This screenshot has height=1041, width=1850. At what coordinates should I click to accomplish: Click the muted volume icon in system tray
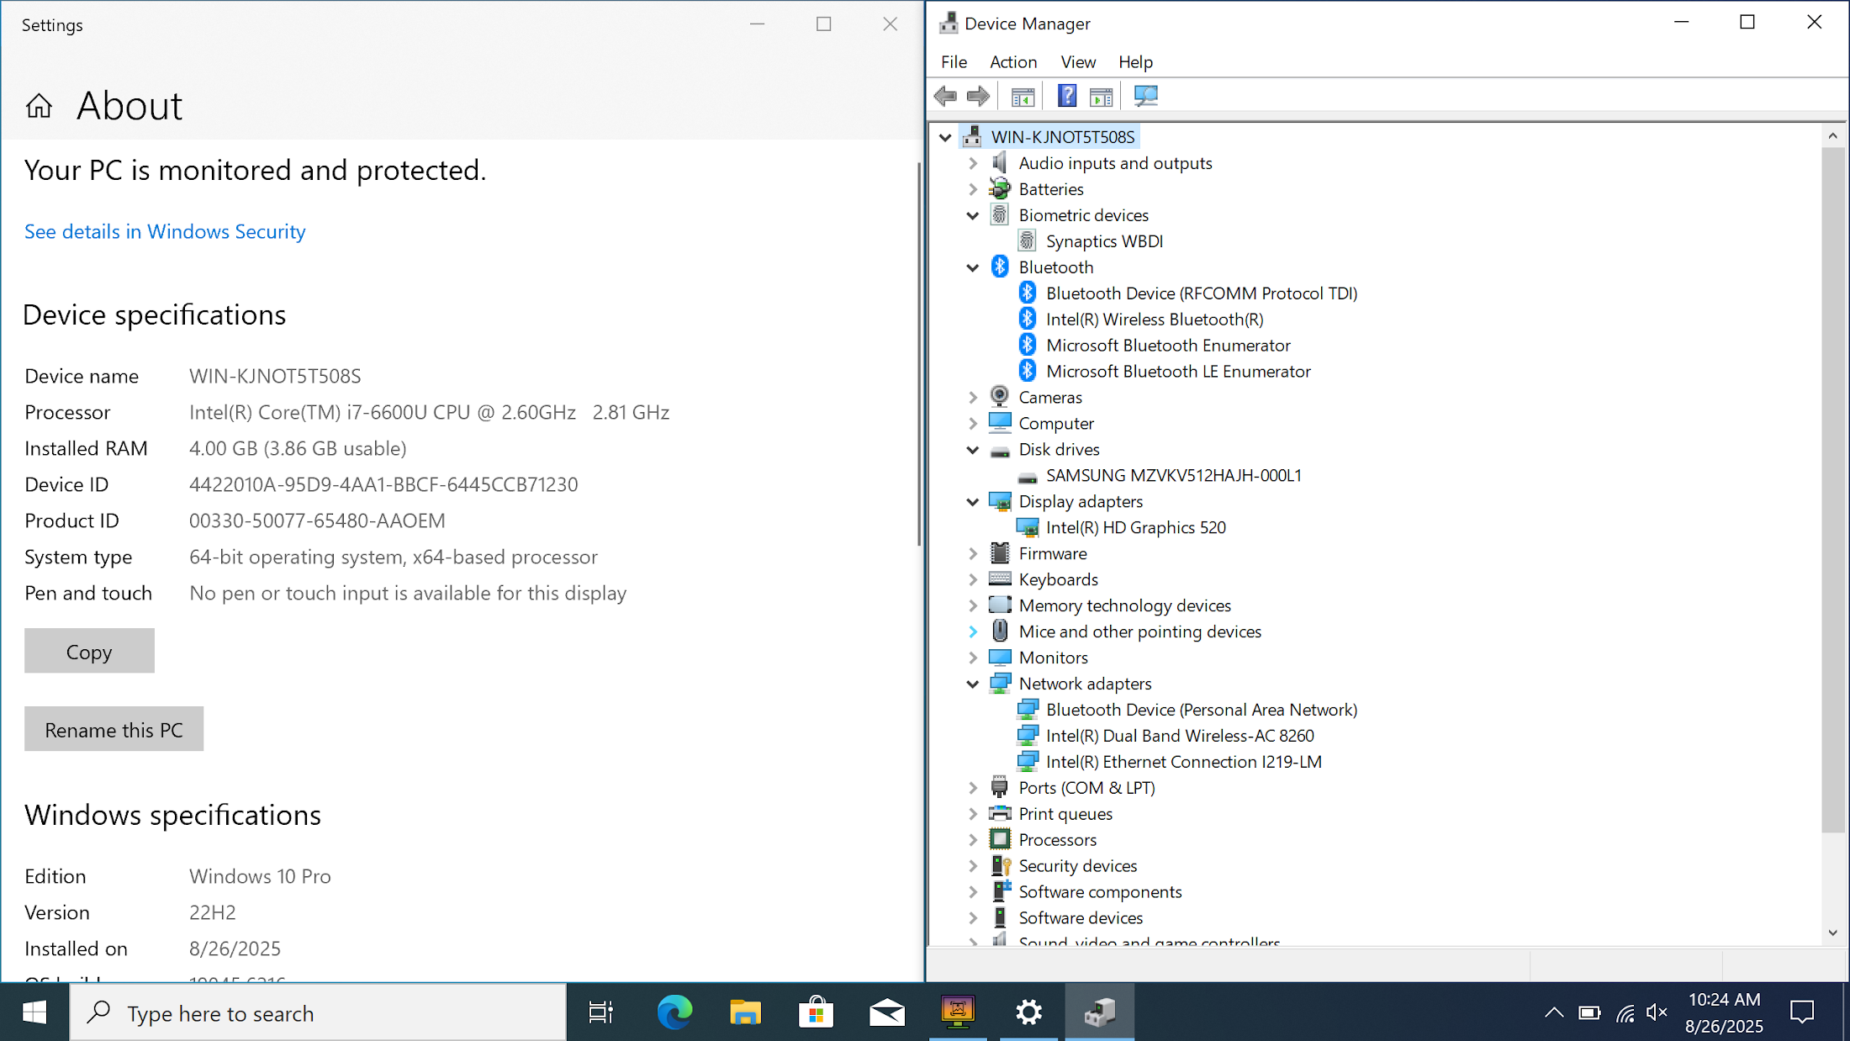click(1657, 1012)
